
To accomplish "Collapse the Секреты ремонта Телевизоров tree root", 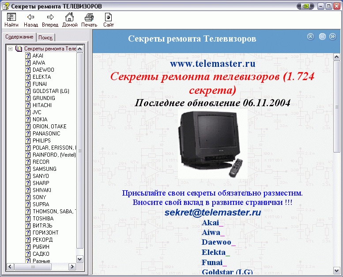I will [10, 49].
